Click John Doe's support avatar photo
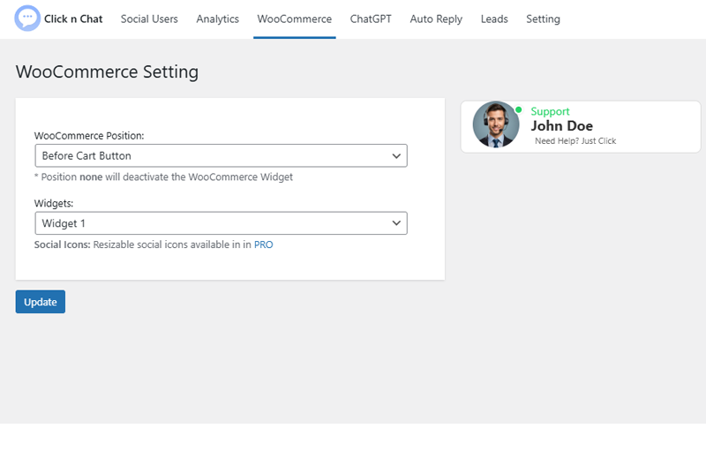This screenshot has width=706, height=451. click(496, 124)
